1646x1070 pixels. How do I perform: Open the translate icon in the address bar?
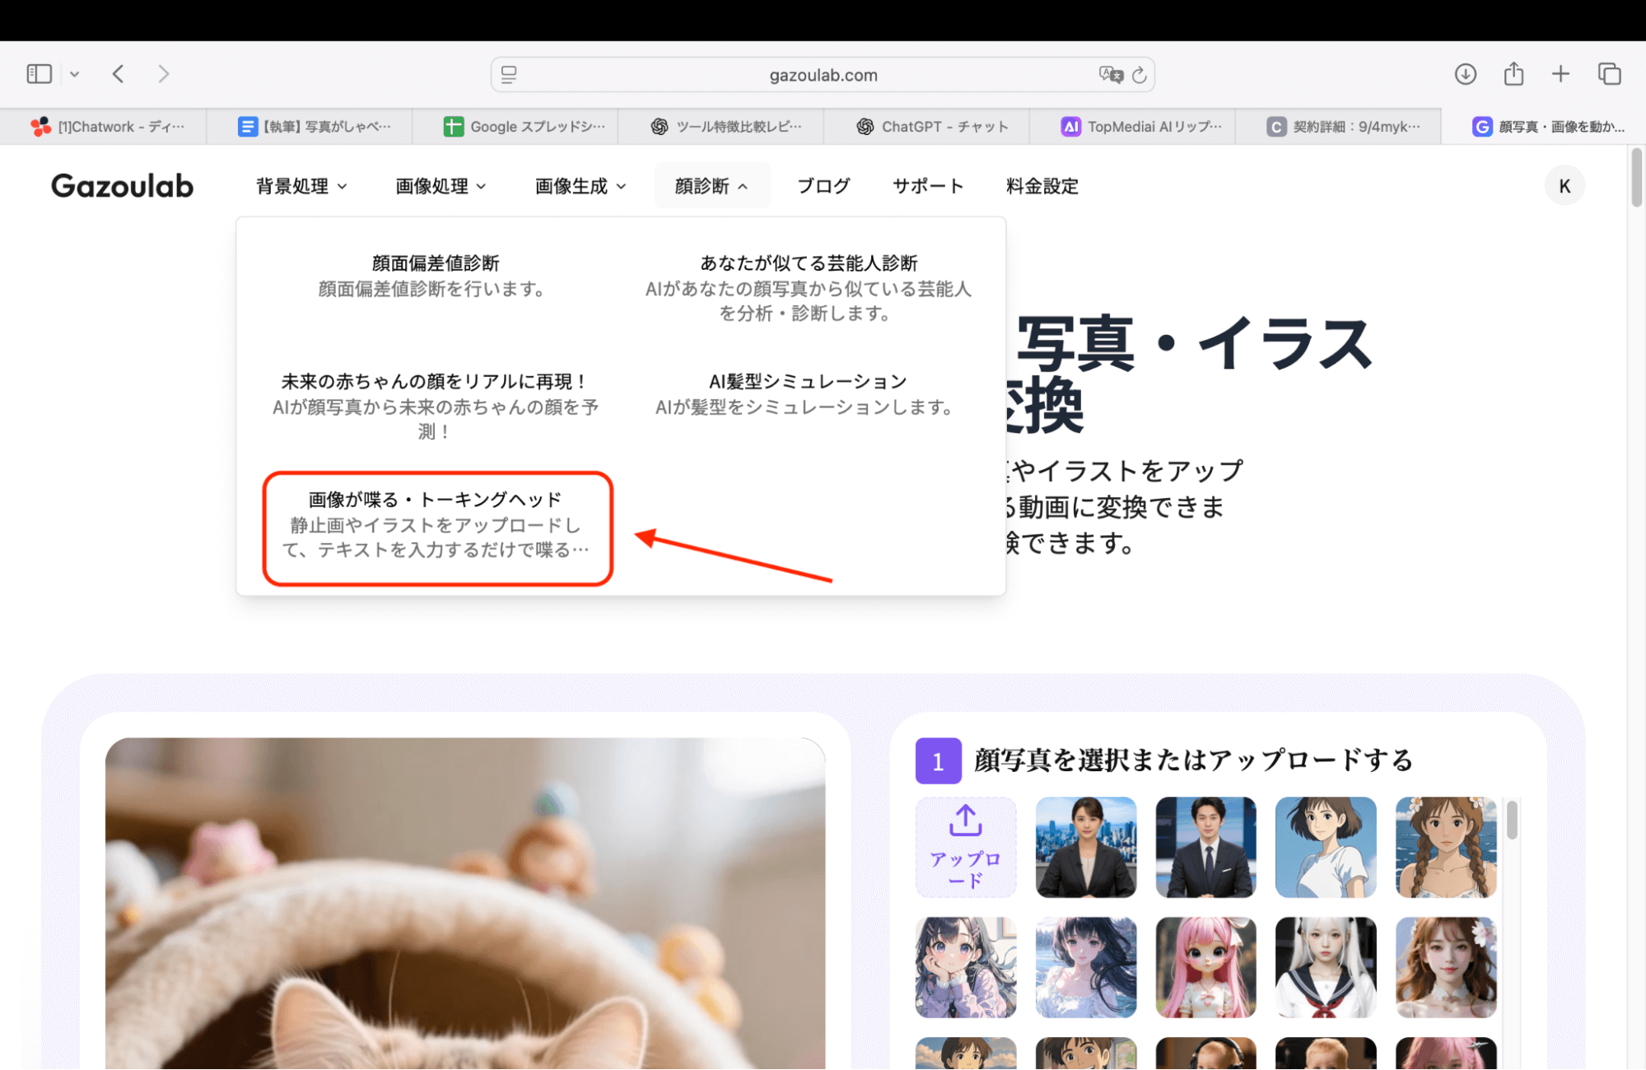(x=1108, y=74)
